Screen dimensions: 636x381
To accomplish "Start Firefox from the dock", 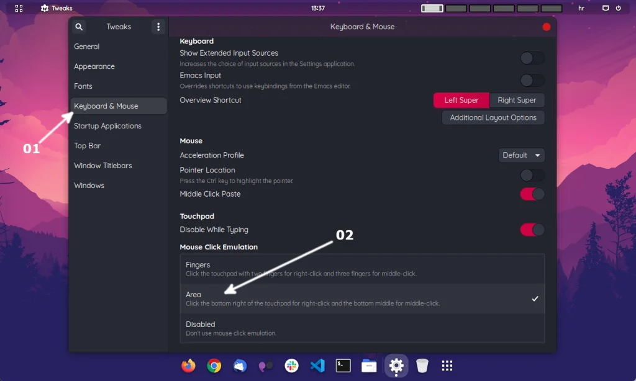I will pyautogui.click(x=188, y=365).
